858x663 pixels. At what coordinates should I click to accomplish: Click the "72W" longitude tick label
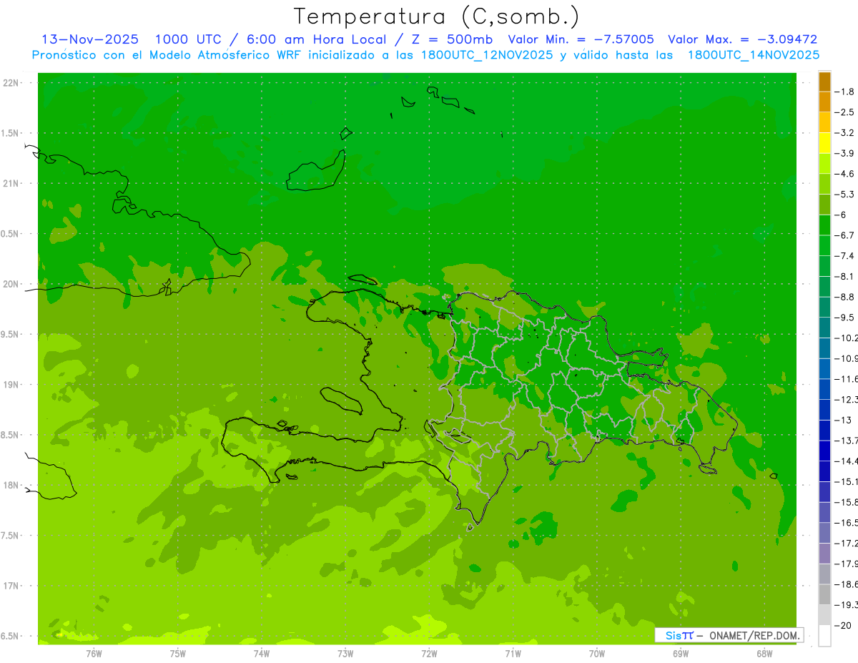tap(429, 654)
